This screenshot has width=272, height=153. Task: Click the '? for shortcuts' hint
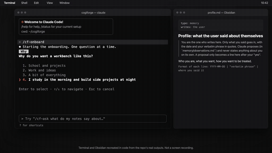coord(31,125)
